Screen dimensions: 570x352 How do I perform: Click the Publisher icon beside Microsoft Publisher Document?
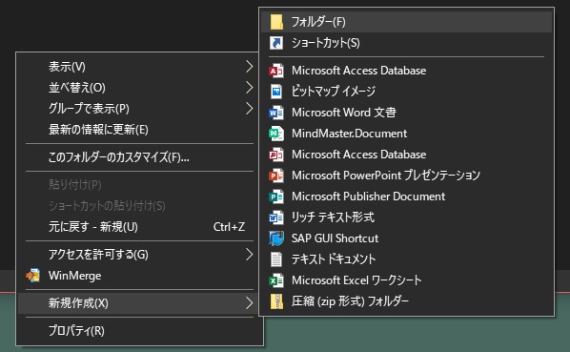[x=276, y=197]
